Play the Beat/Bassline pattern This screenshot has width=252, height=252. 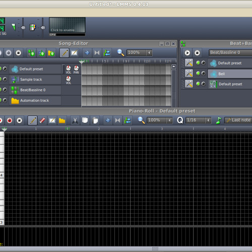pos(187,53)
